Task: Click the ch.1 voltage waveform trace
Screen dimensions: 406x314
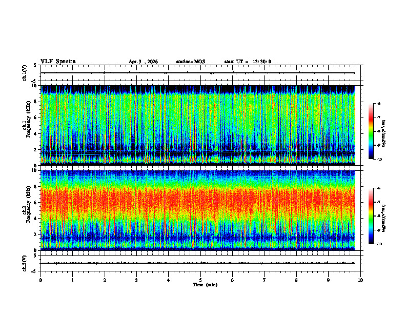Action: pyautogui.click(x=198, y=73)
